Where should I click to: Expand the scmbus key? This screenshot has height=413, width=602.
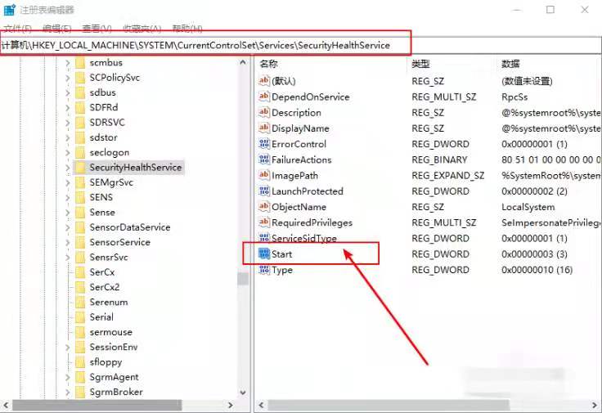point(68,63)
